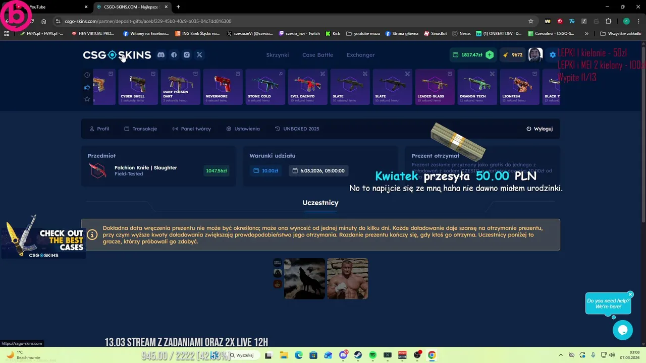Open Spotify from the taskbar
646x363 pixels.
point(372,355)
